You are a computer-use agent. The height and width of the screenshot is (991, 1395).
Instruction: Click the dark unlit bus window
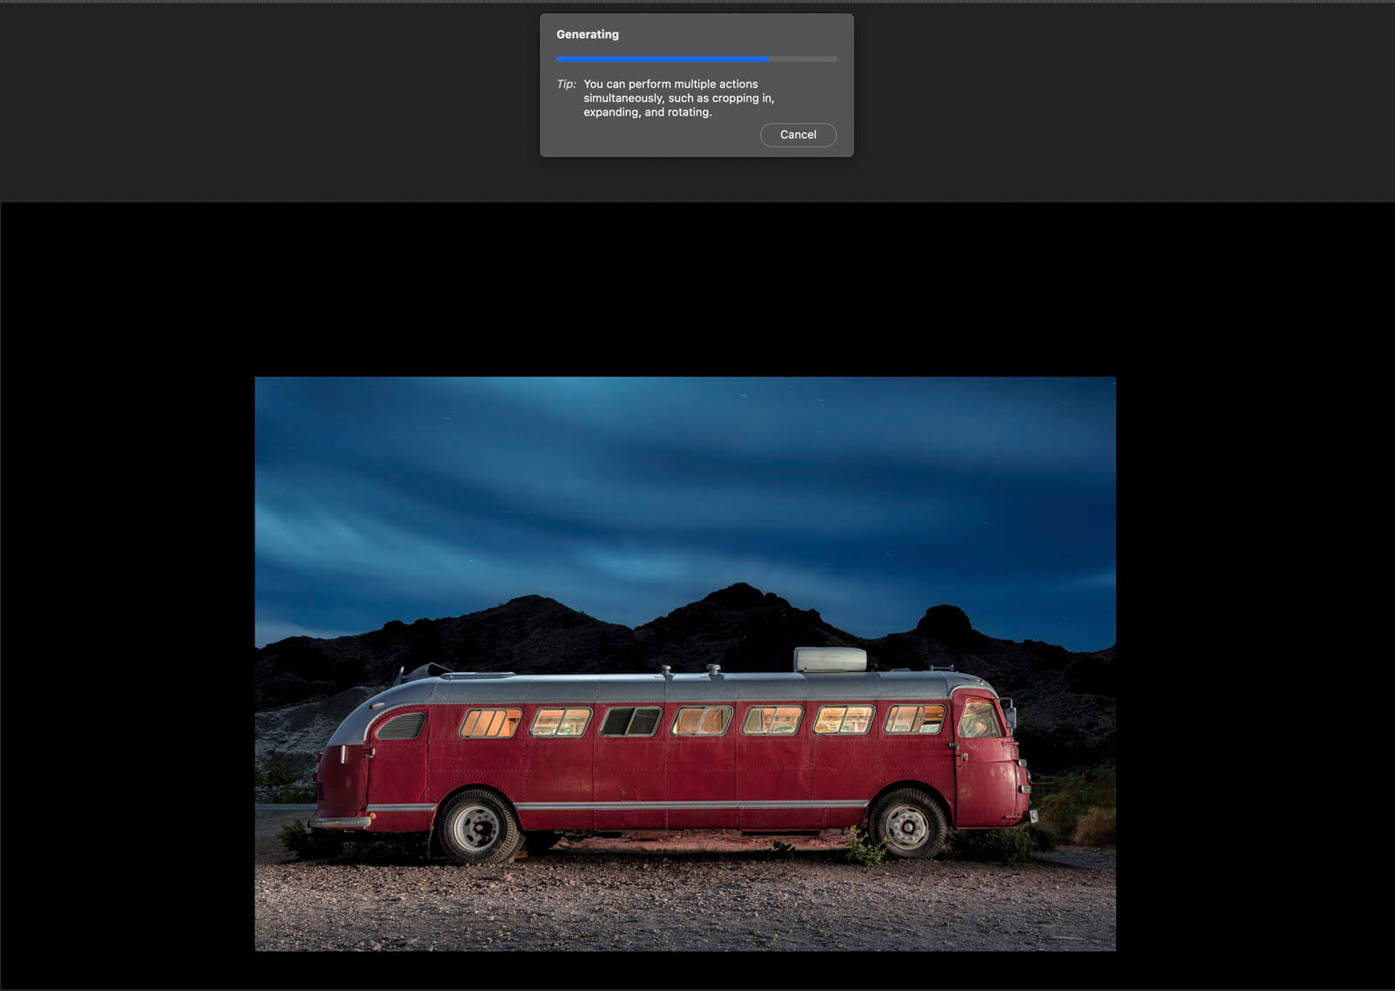click(x=630, y=721)
